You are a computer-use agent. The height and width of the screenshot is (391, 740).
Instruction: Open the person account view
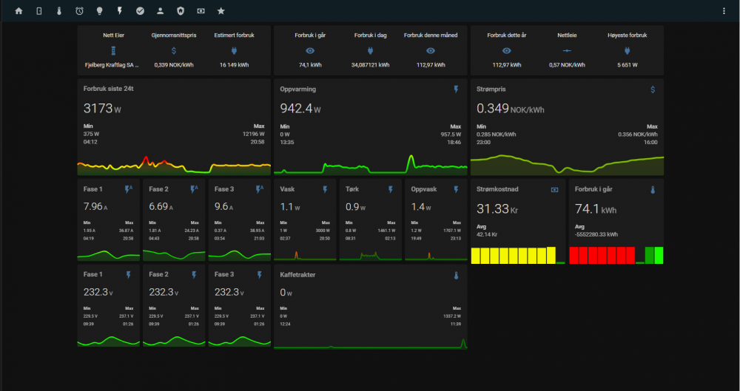pyautogui.click(x=161, y=11)
